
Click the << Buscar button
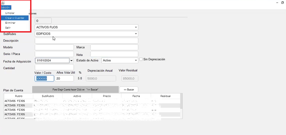point(129,89)
